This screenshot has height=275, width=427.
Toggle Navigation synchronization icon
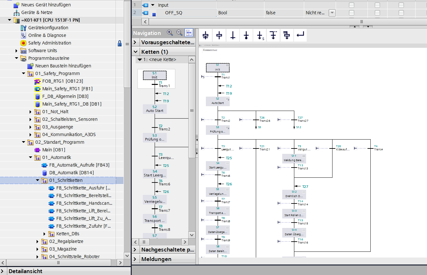[x=189, y=33]
